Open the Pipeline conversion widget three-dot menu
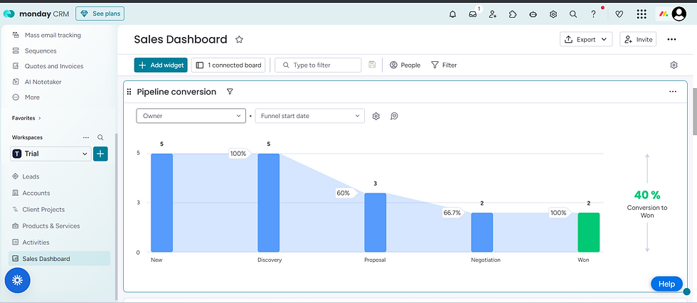This screenshot has height=303, width=697. (673, 92)
